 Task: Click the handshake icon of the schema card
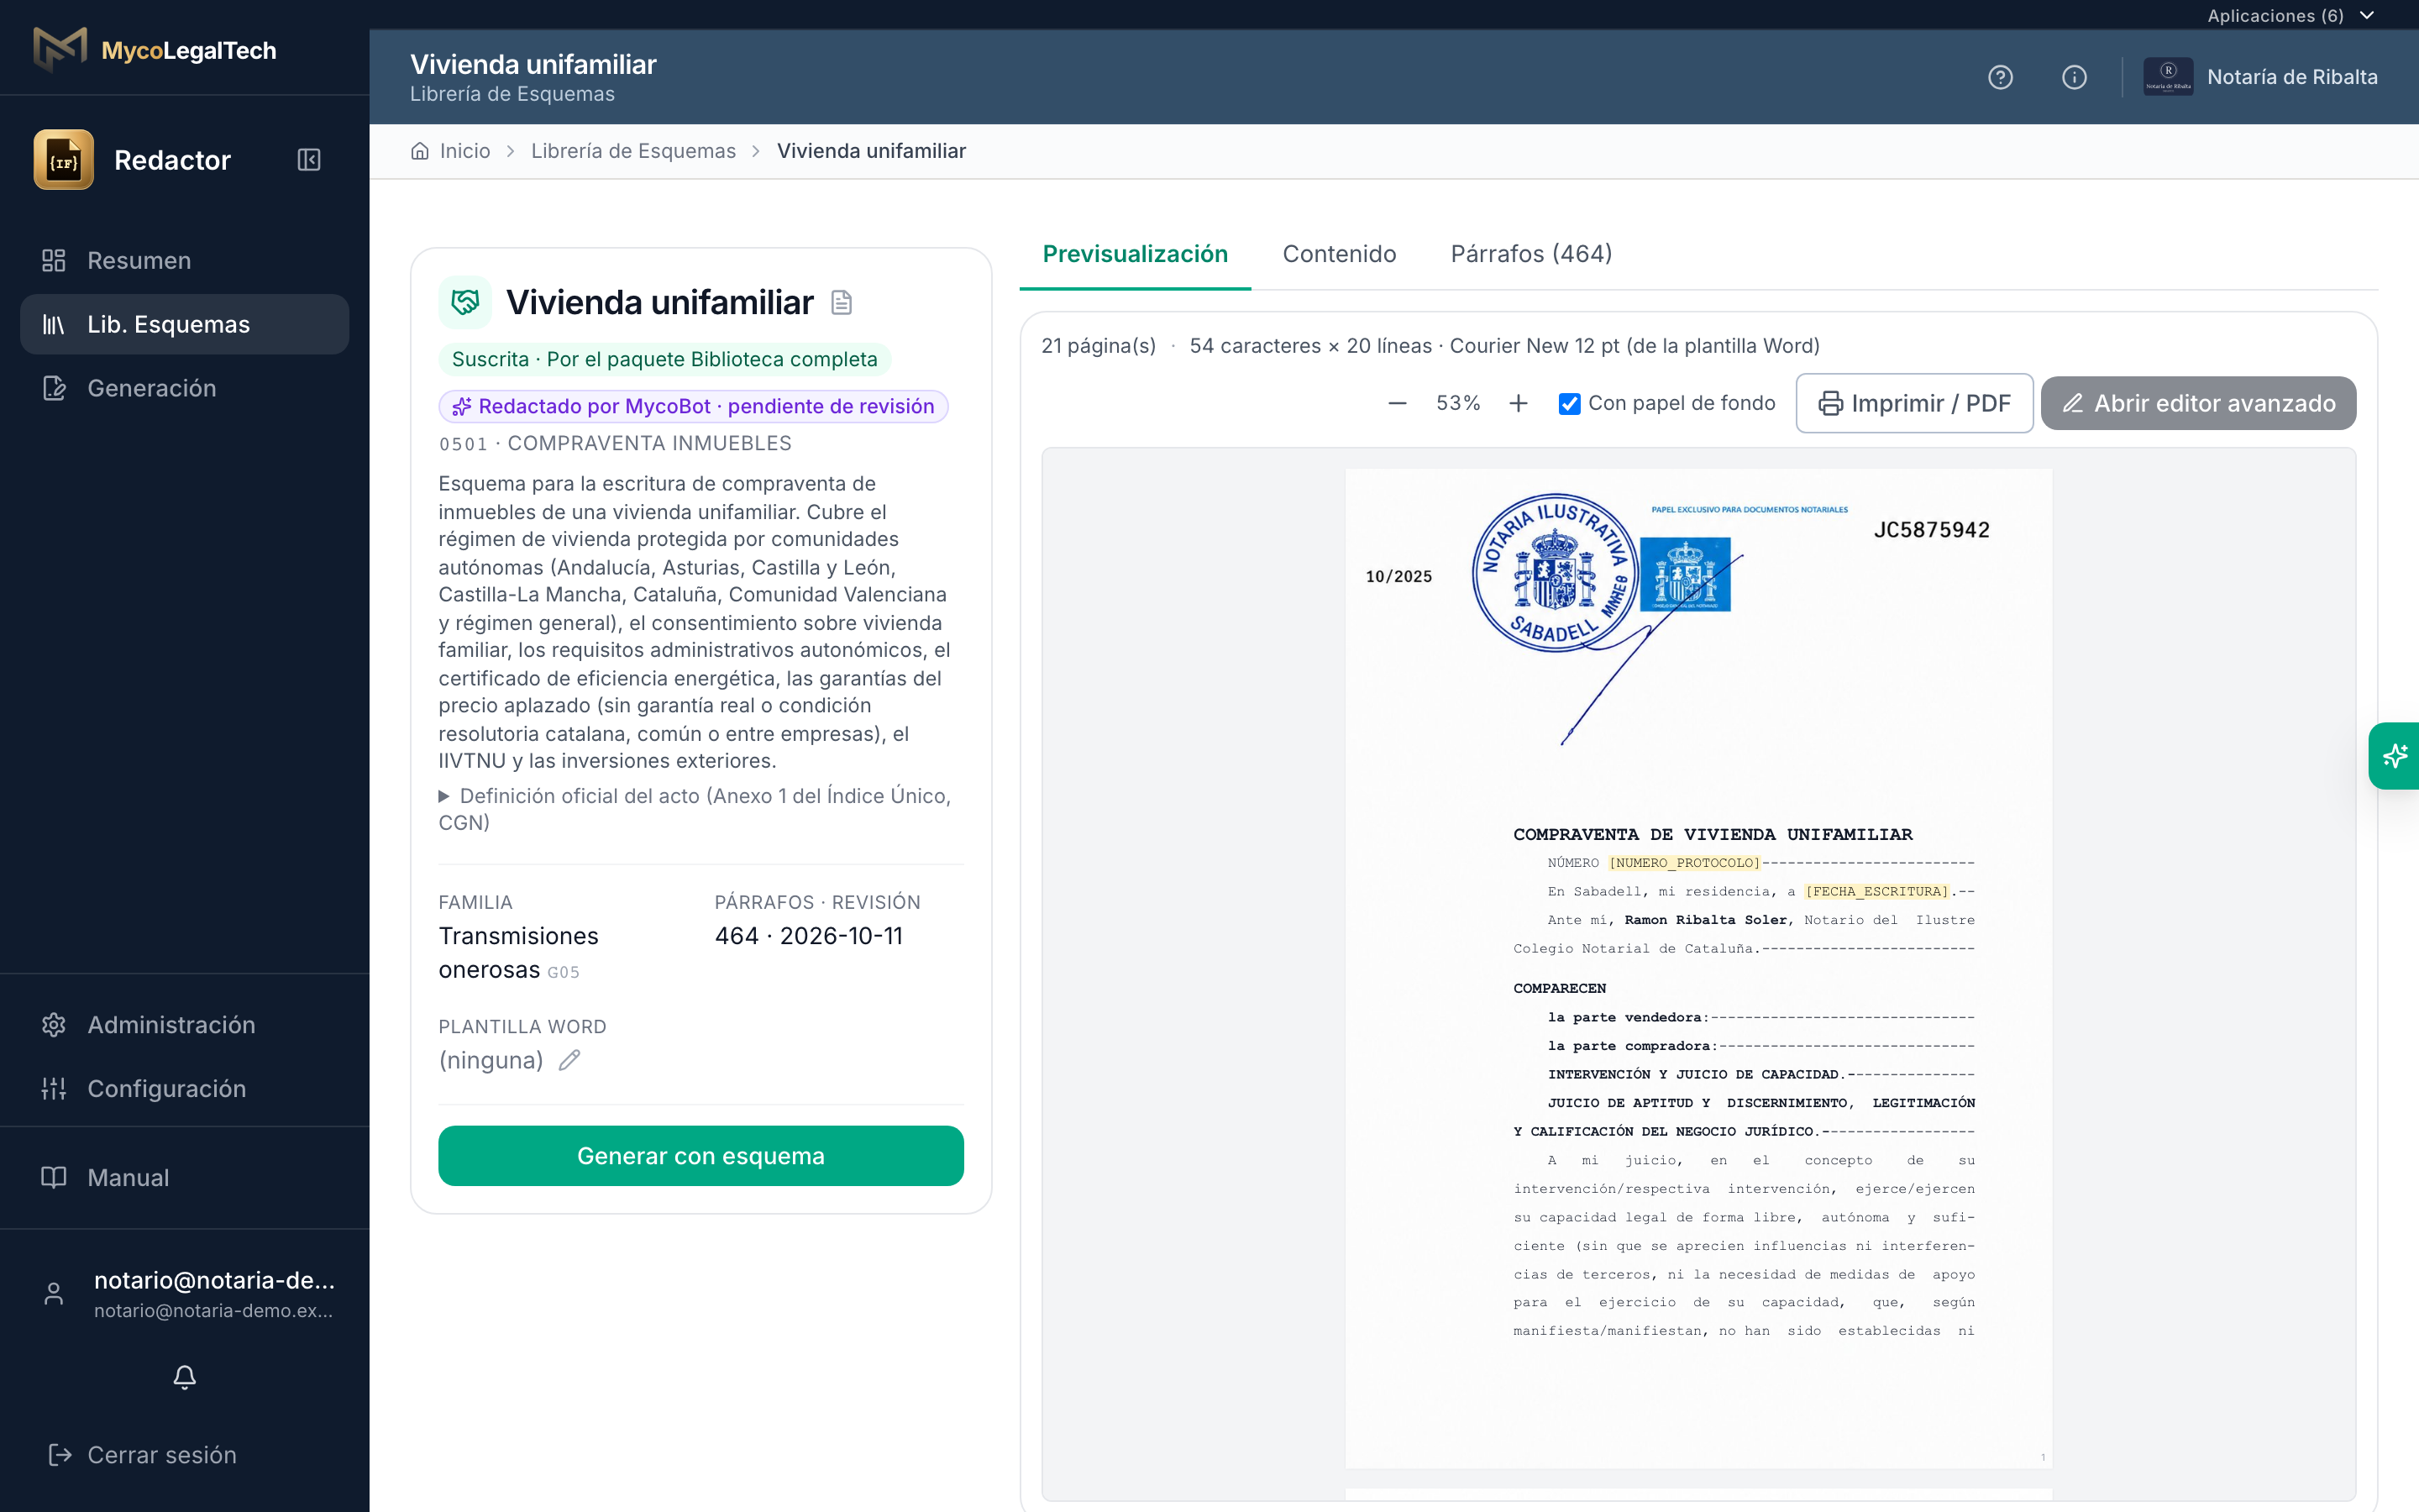pyautogui.click(x=464, y=302)
